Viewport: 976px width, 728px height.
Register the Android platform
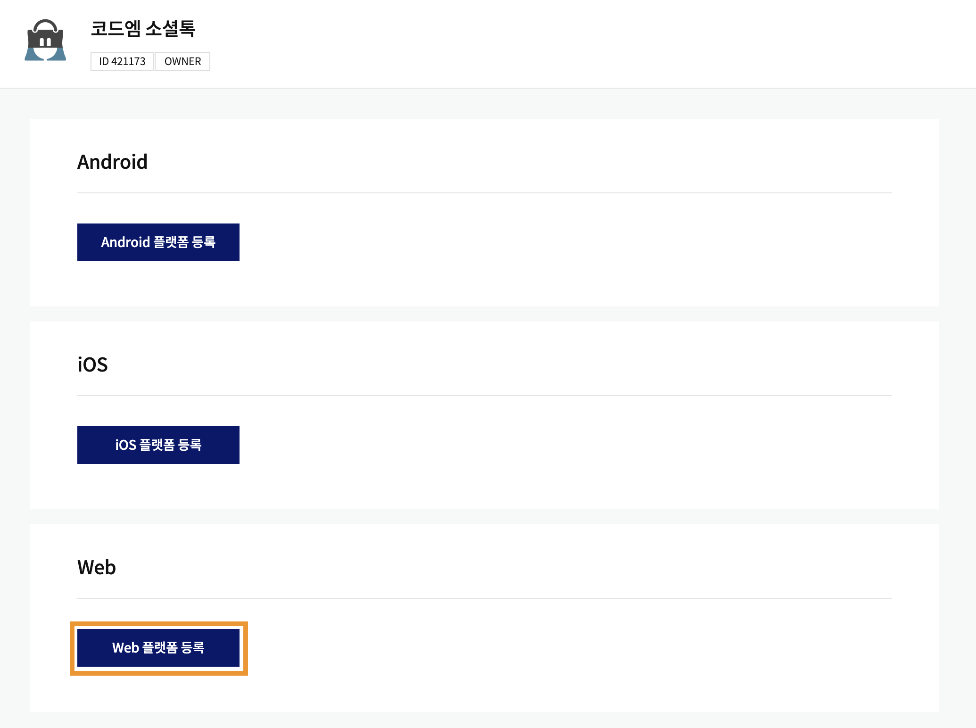pyautogui.click(x=158, y=242)
